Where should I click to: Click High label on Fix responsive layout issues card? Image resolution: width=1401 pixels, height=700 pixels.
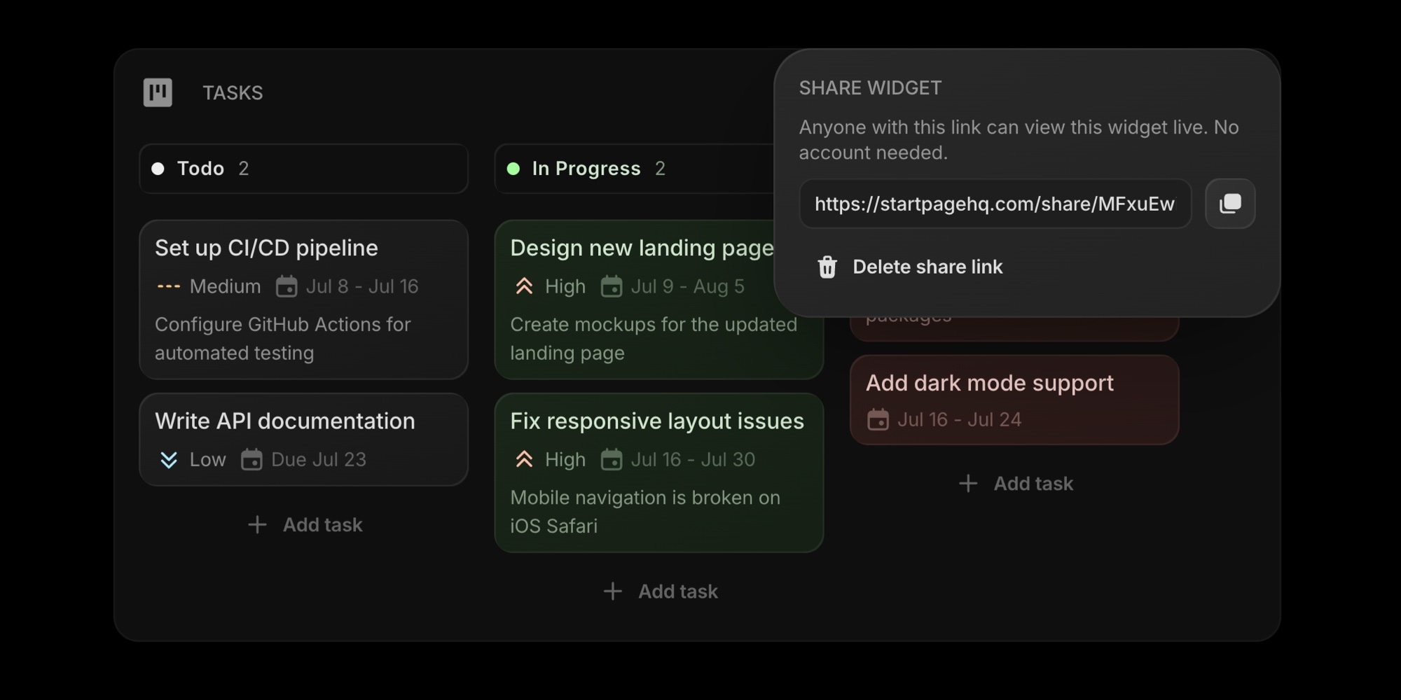565,460
